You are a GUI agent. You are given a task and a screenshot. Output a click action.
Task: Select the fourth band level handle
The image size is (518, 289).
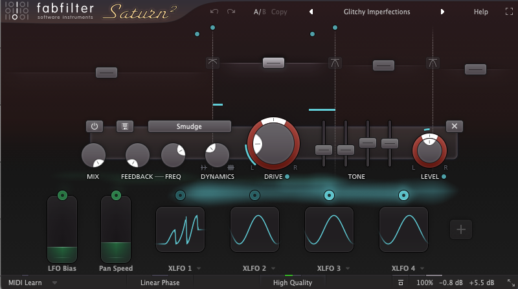(475, 69)
